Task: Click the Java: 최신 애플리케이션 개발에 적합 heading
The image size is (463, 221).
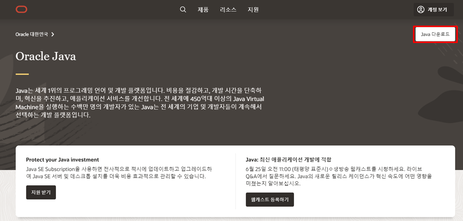Action: coord(288,160)
